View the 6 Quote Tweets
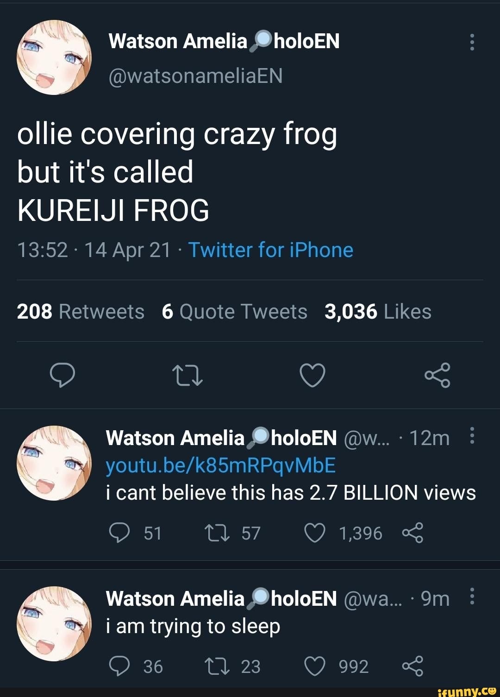The width and height of the screenshot is (500, 697). 235,311
